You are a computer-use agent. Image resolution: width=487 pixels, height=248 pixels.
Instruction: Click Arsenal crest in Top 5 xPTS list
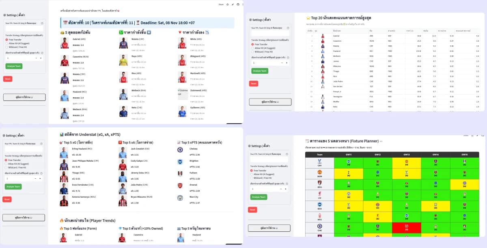click(x=180, y=186)
